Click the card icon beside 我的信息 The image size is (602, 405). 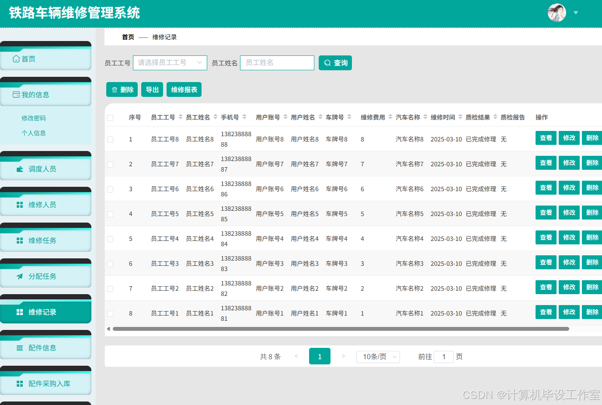coord(16,95)
